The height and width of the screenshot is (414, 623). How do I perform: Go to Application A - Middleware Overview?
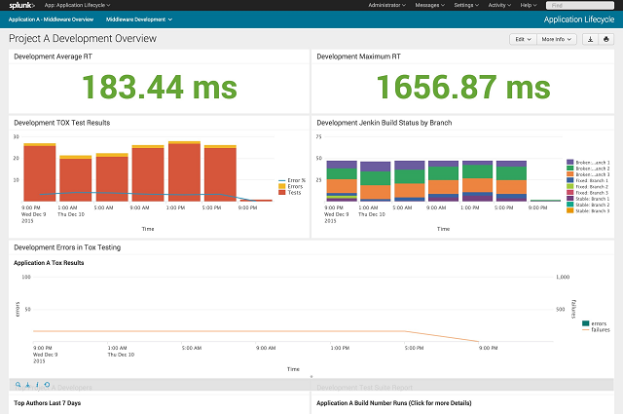point(51,19)
